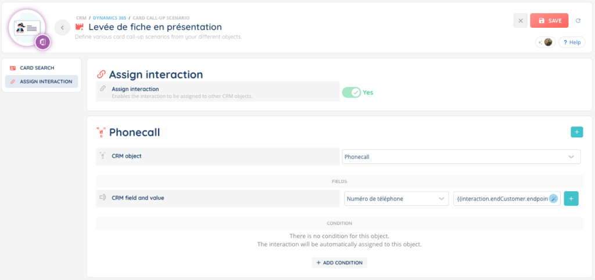
Task: Click the card call-up scenario logo thumbnail
Action: (27, 27)
